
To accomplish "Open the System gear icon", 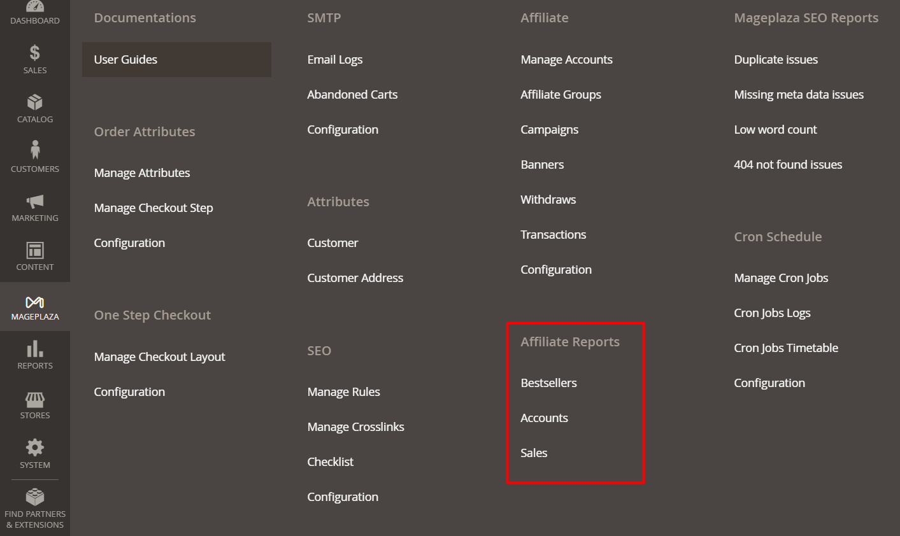I will point(35,448).
